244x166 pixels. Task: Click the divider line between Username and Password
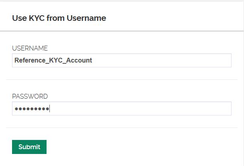coord(122,79)
